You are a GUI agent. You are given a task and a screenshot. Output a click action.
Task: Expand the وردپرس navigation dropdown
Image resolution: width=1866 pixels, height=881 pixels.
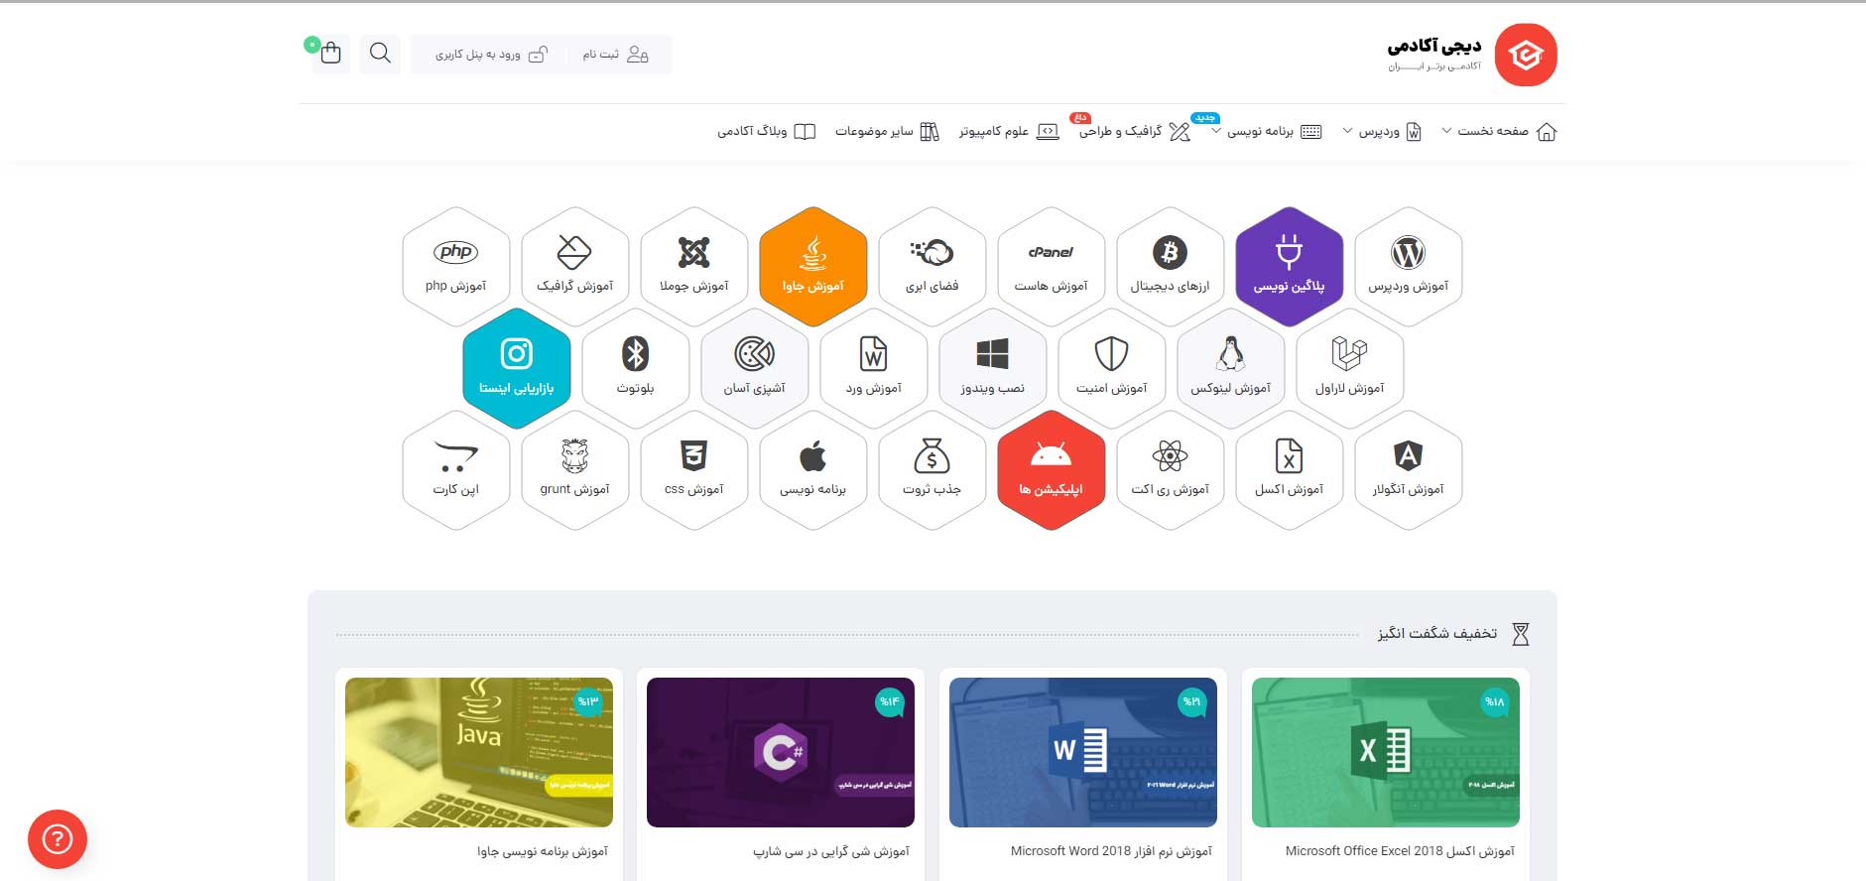[1382, 132]
